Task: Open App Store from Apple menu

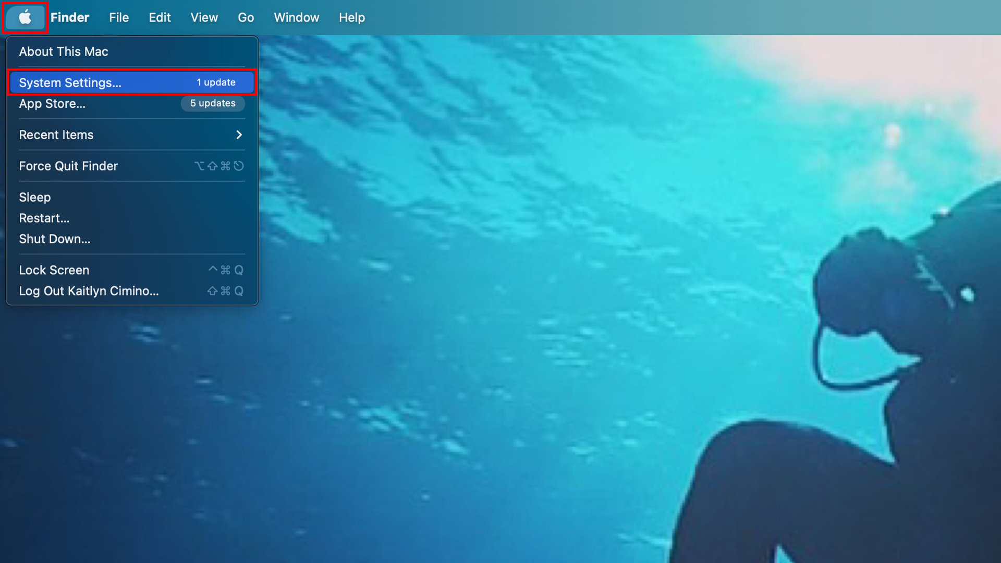Action: [52, 104]
